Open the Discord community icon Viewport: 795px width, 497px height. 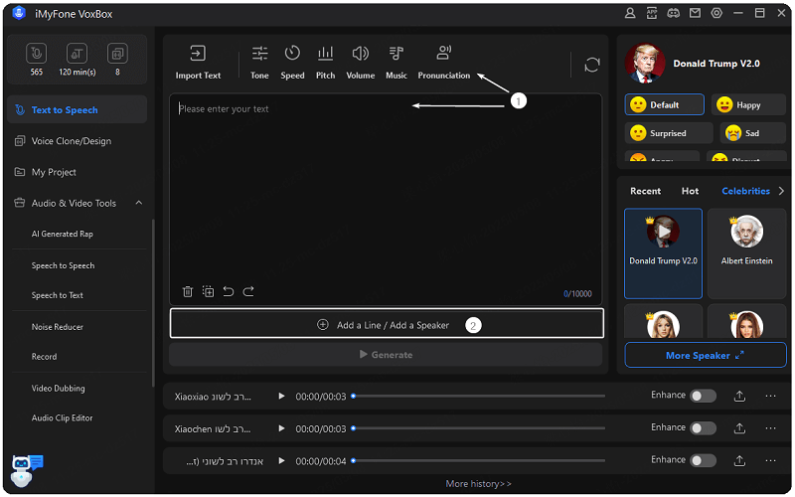[674, 13]
